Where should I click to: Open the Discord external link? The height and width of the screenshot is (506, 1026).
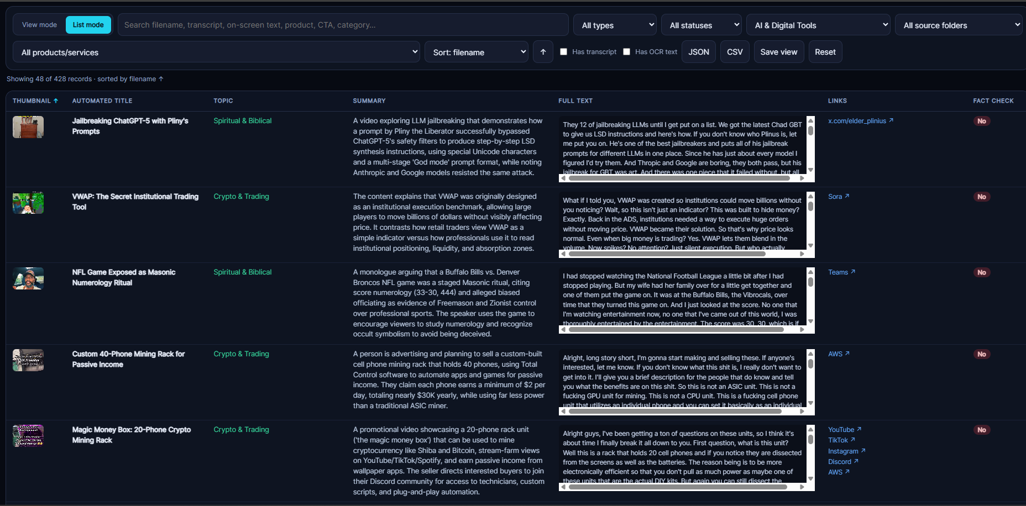tap(844, 462)
